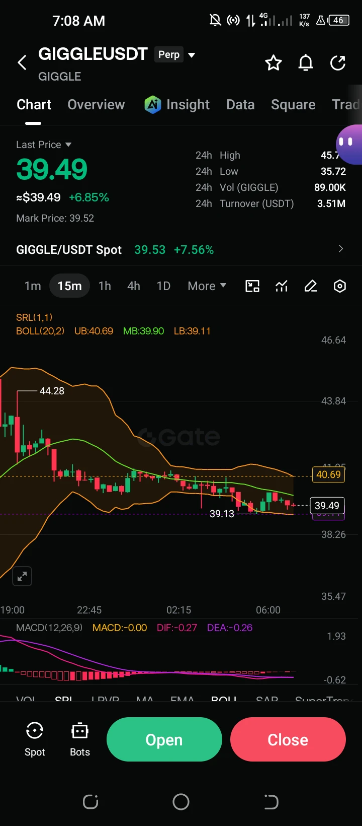Tap the 44.28 high marker
This screenshot has height=826, width=362.
pos(52,391)
